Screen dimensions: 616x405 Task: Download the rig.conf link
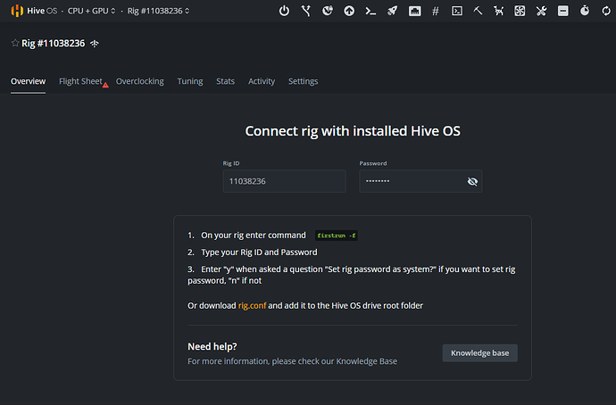point(253,305)
